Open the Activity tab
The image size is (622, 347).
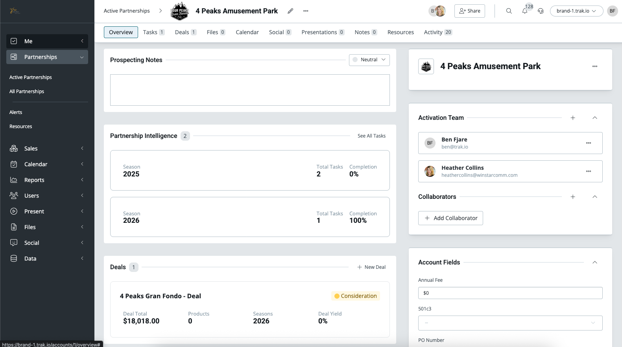pyautogui.click(x=438, y=32)
